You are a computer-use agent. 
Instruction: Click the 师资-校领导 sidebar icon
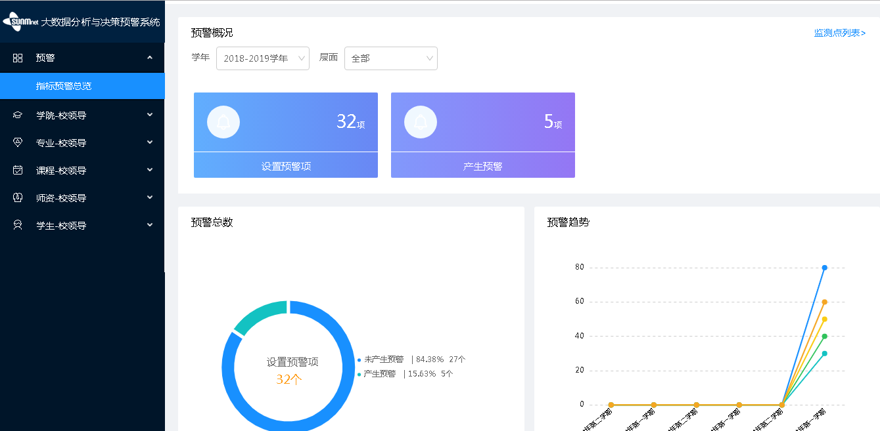tap(18, 198)
